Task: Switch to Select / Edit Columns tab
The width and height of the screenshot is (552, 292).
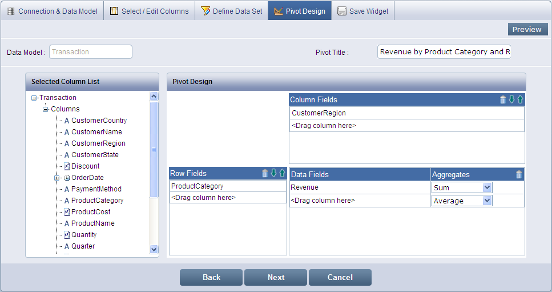Action: (149, 11)
